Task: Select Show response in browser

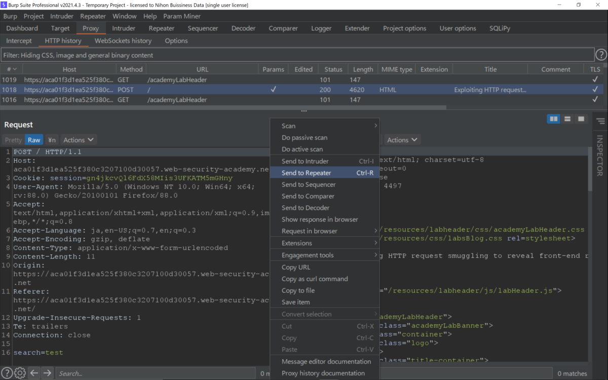Action: tap(325, 219)
